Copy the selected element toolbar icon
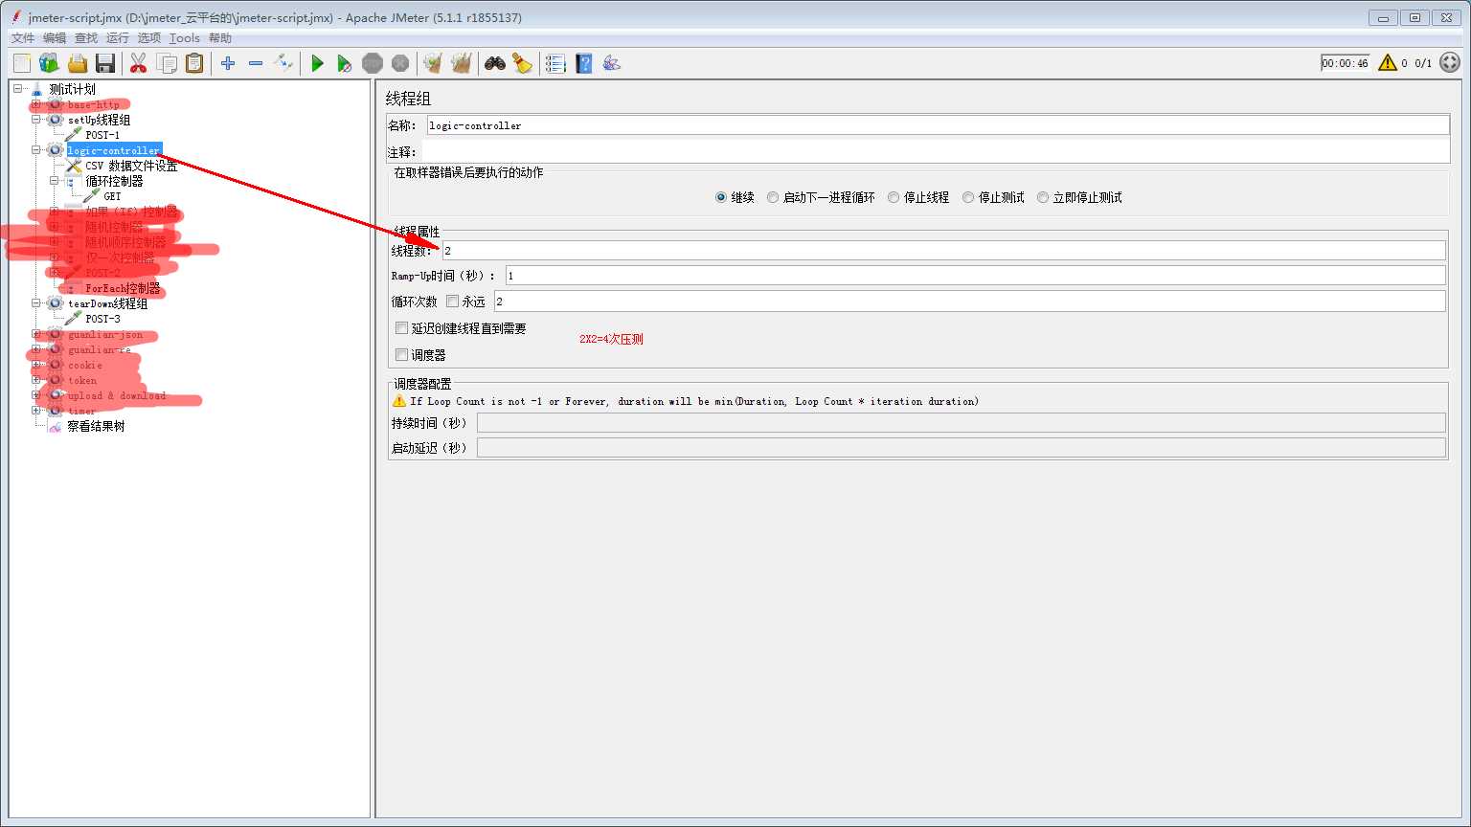The image size is (1471, 827). tap(167, 63)
